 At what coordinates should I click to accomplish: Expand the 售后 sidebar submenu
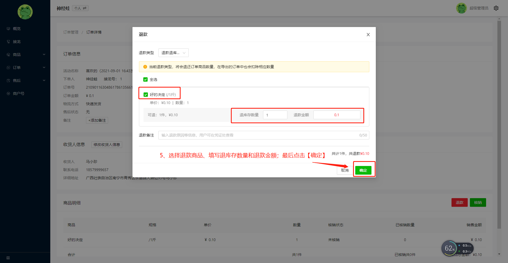click(44, 81)
